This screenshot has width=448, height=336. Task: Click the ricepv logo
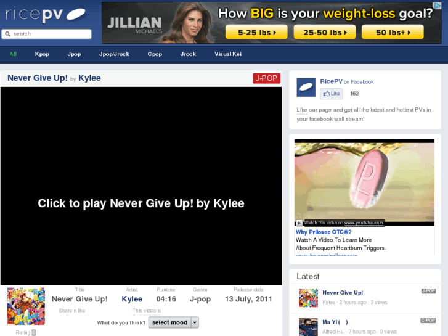(x=46, y=14)
